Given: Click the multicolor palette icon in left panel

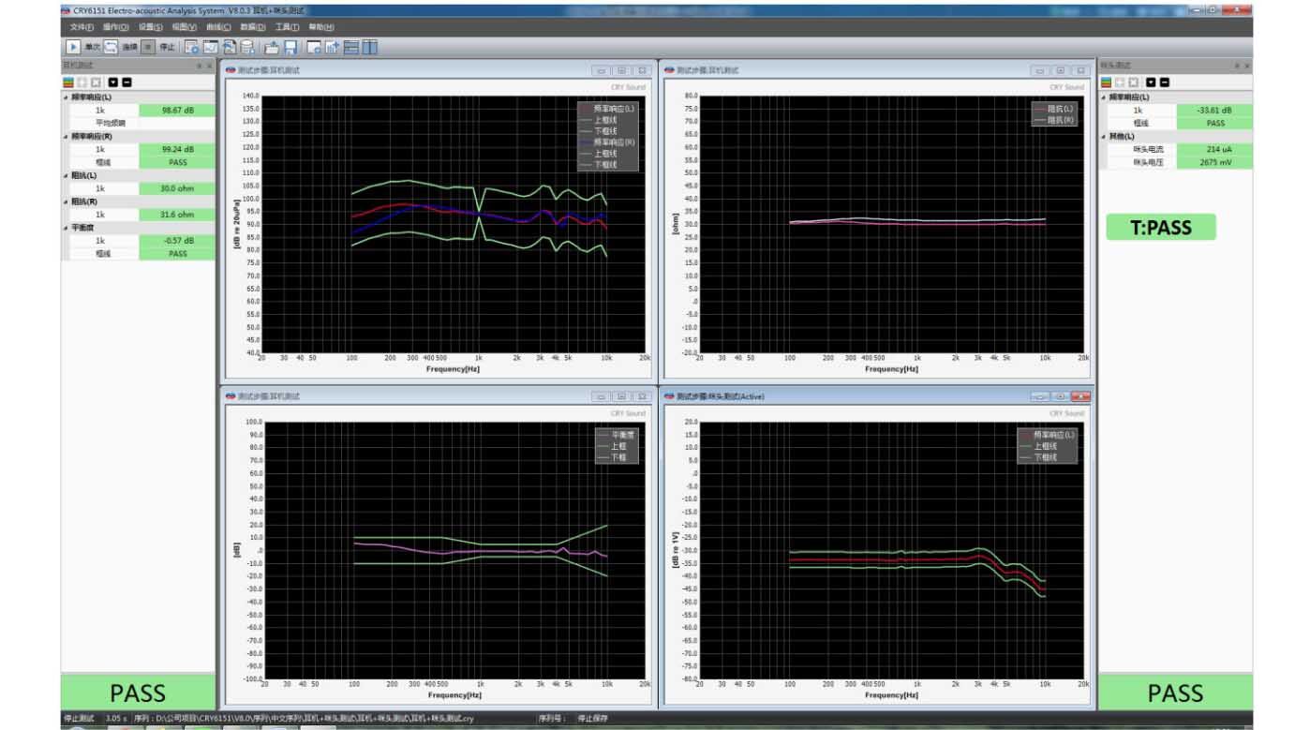Looking at the screenshot, I should click(x=68, y=82).
